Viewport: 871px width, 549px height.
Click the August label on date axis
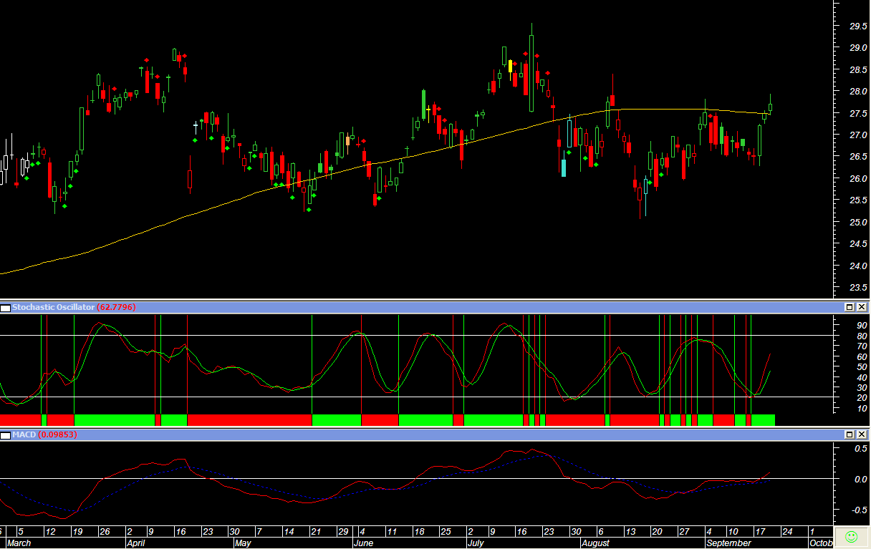click(596, 543)
